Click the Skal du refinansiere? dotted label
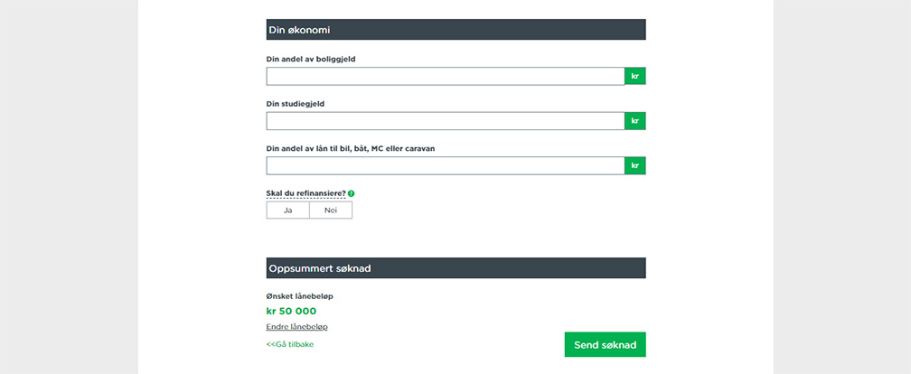Image resolution: width=911 pixels, height=374 pixels. (305, 193)
